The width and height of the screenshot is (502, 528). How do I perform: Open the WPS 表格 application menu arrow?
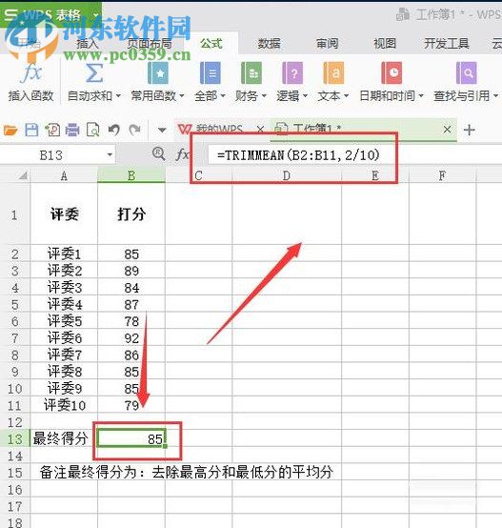click(96, 15)
